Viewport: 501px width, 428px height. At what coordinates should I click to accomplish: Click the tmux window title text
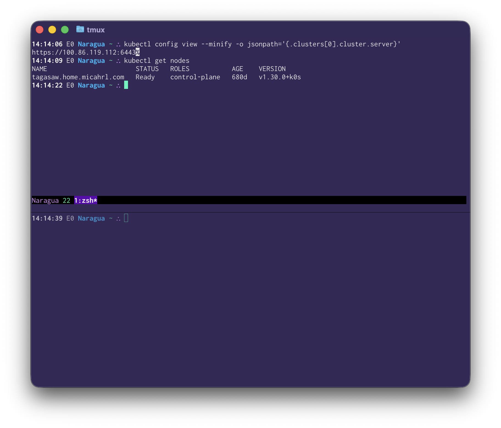[96, 30]
